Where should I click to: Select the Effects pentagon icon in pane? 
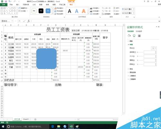pyautogui.click(x=134, y=35)
